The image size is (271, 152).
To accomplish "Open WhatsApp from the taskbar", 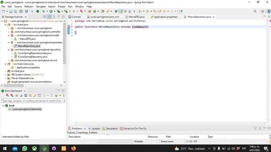I will click(25, 148).
